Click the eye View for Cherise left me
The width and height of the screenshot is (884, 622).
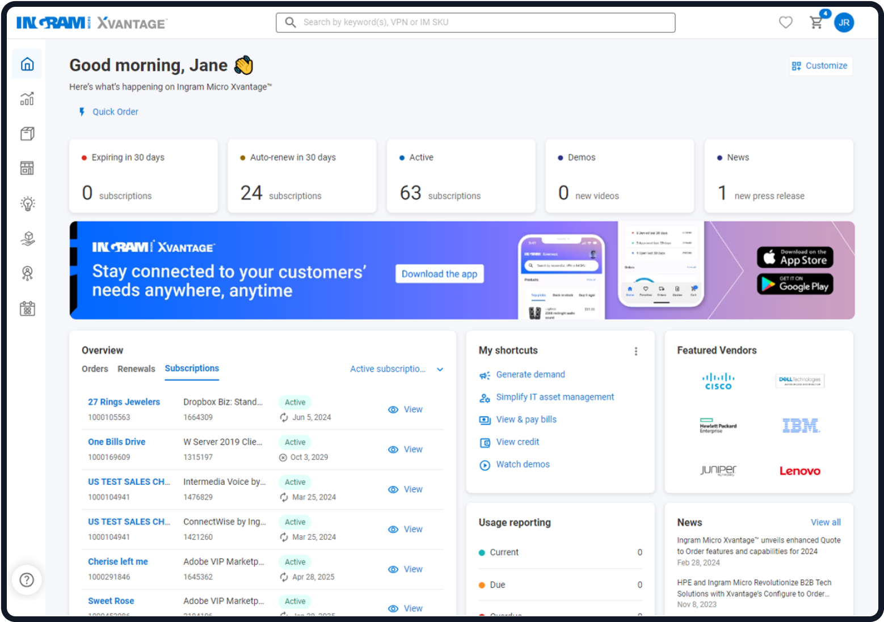click(x=405, y=569)
